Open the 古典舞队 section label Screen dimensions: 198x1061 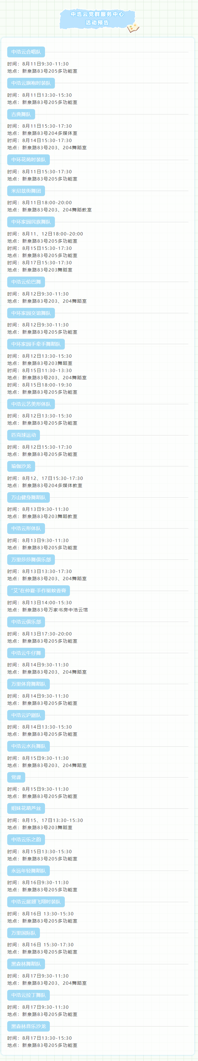coord(21,114)
